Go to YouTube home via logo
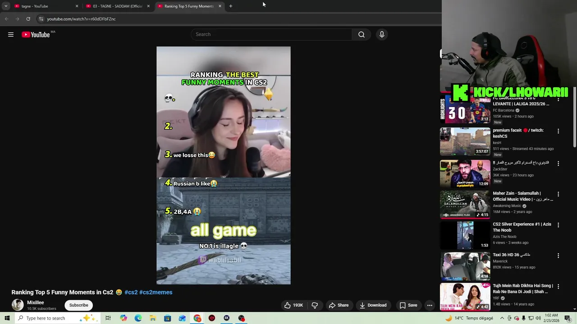 coord(36,35)
